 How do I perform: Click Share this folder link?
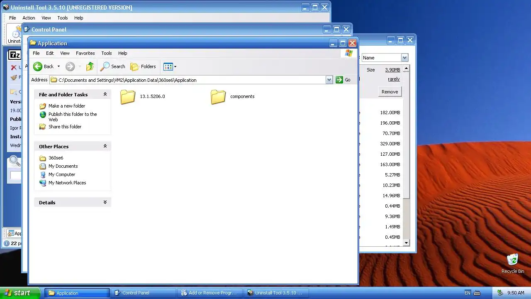65,127
